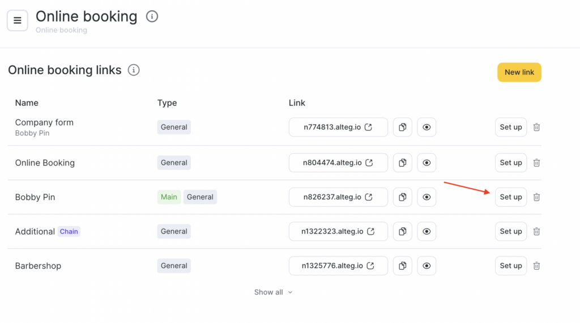Screen dimensions: 580x323
Task: Click info icon beside Online booking links
Action: (x=134, y=70)
